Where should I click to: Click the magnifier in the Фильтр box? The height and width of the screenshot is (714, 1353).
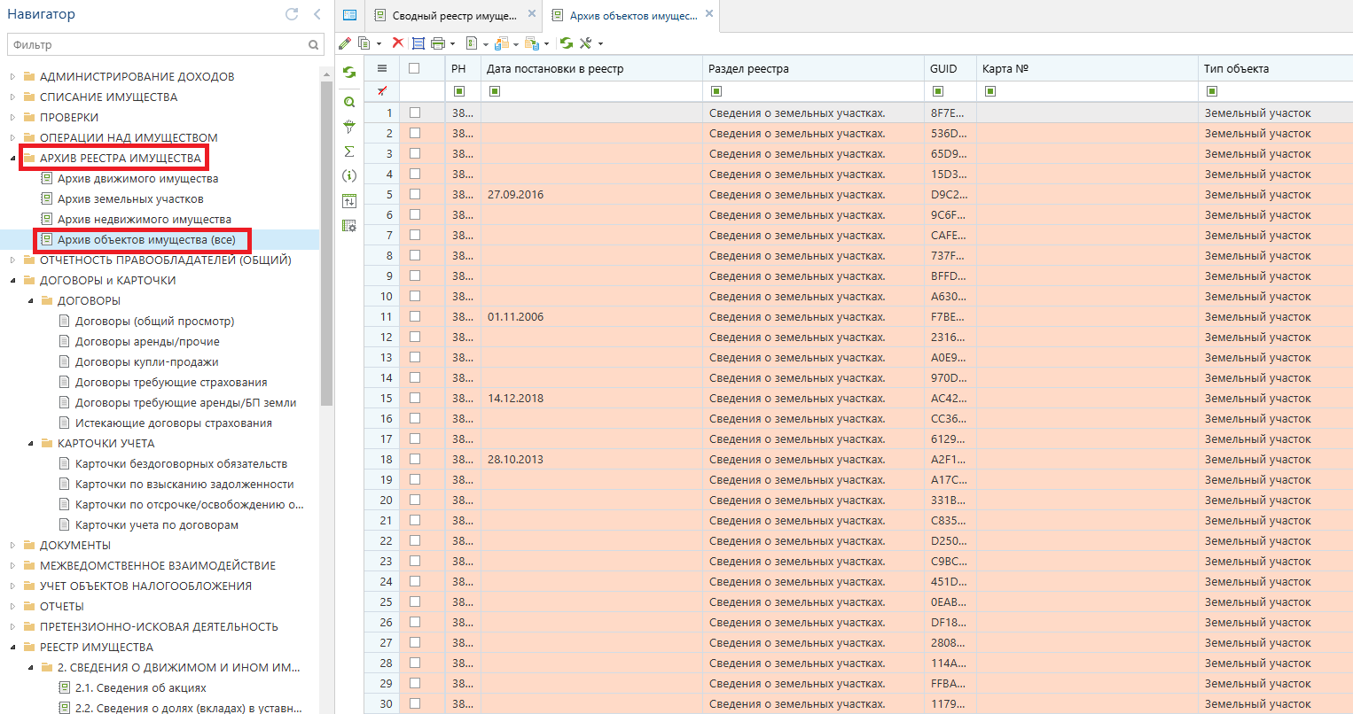point(313,44)
